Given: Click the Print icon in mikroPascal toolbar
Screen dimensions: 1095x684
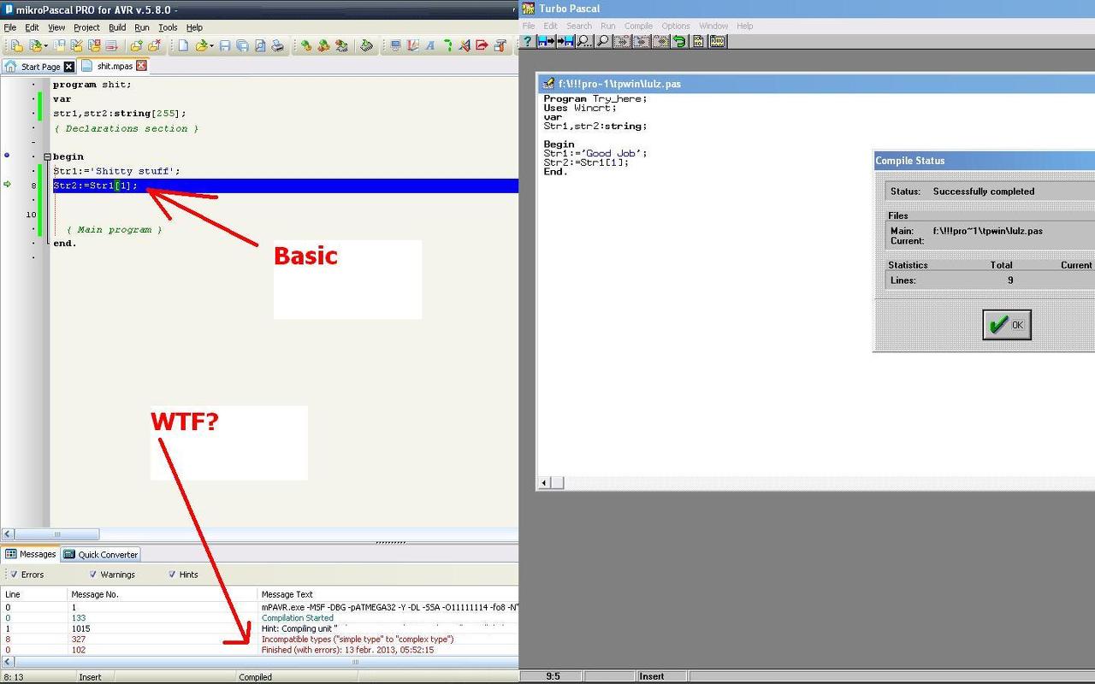Looking at the screenshot, I should point(277,46).
